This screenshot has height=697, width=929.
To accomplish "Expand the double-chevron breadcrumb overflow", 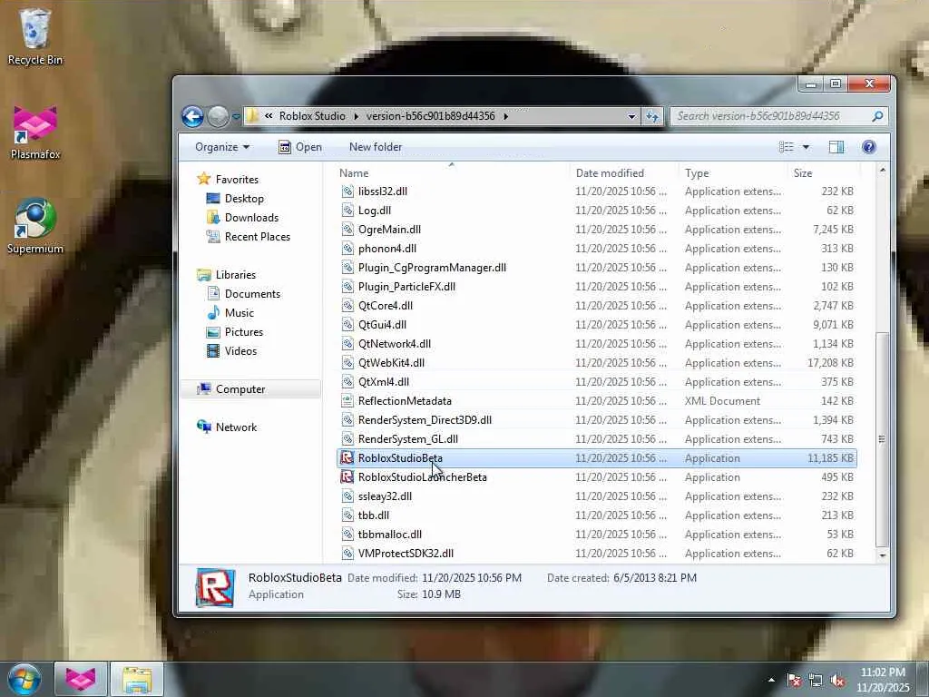I will (269, 116).
